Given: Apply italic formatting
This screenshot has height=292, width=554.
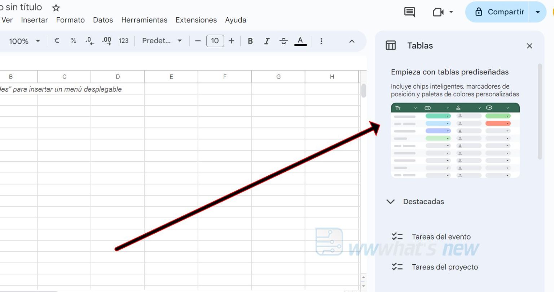Looking at the screenshot, I should pos(267,41).
